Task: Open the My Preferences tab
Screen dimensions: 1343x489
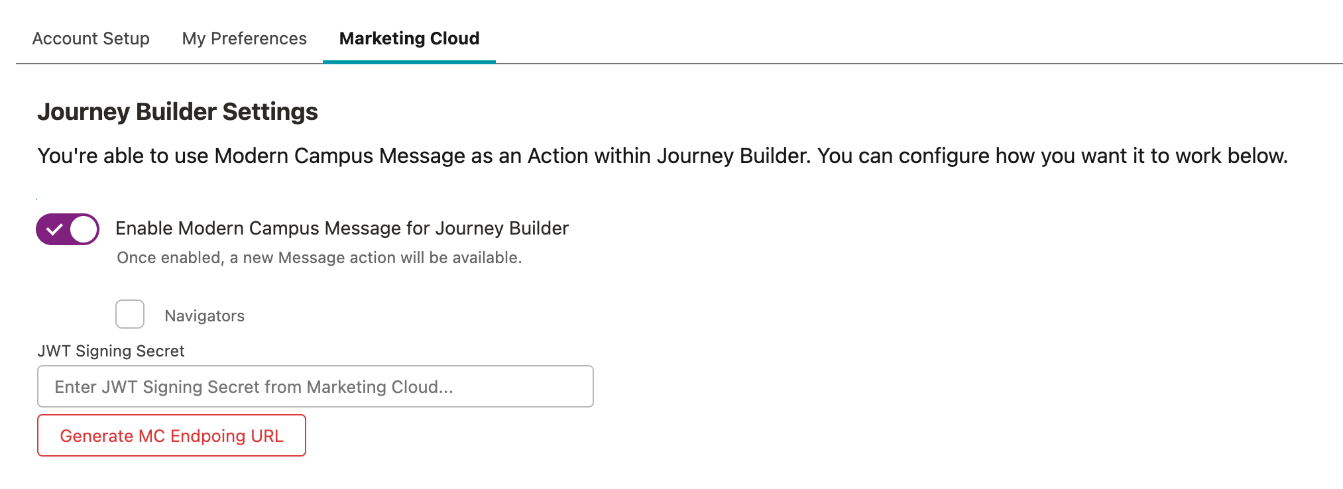Action: click(244, 38)
